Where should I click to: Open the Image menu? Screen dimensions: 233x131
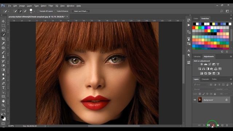tap(22, 6)
